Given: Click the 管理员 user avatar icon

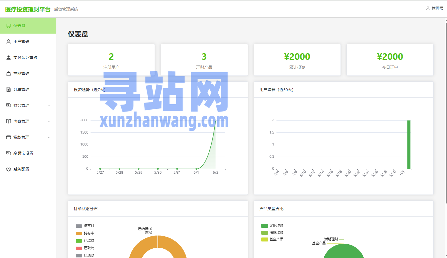Looking at the screenshot, I should (x=428, y=8).
